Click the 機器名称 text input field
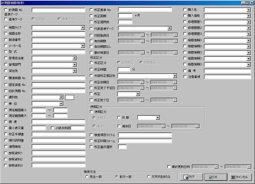This screenshot has width=255, height=184. (x=58, y=34)
